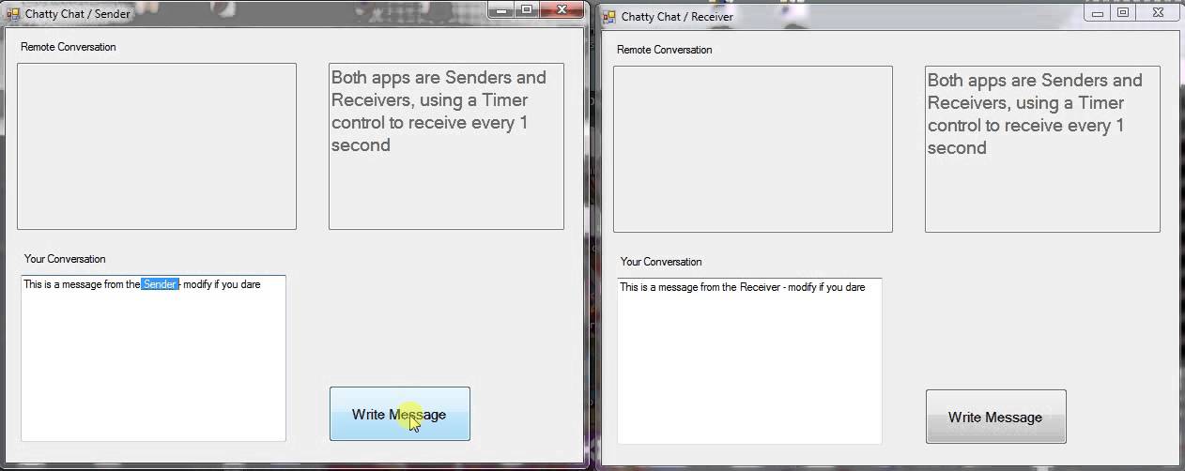Click Write Message button in Receiver window

(x=995, y=417)
